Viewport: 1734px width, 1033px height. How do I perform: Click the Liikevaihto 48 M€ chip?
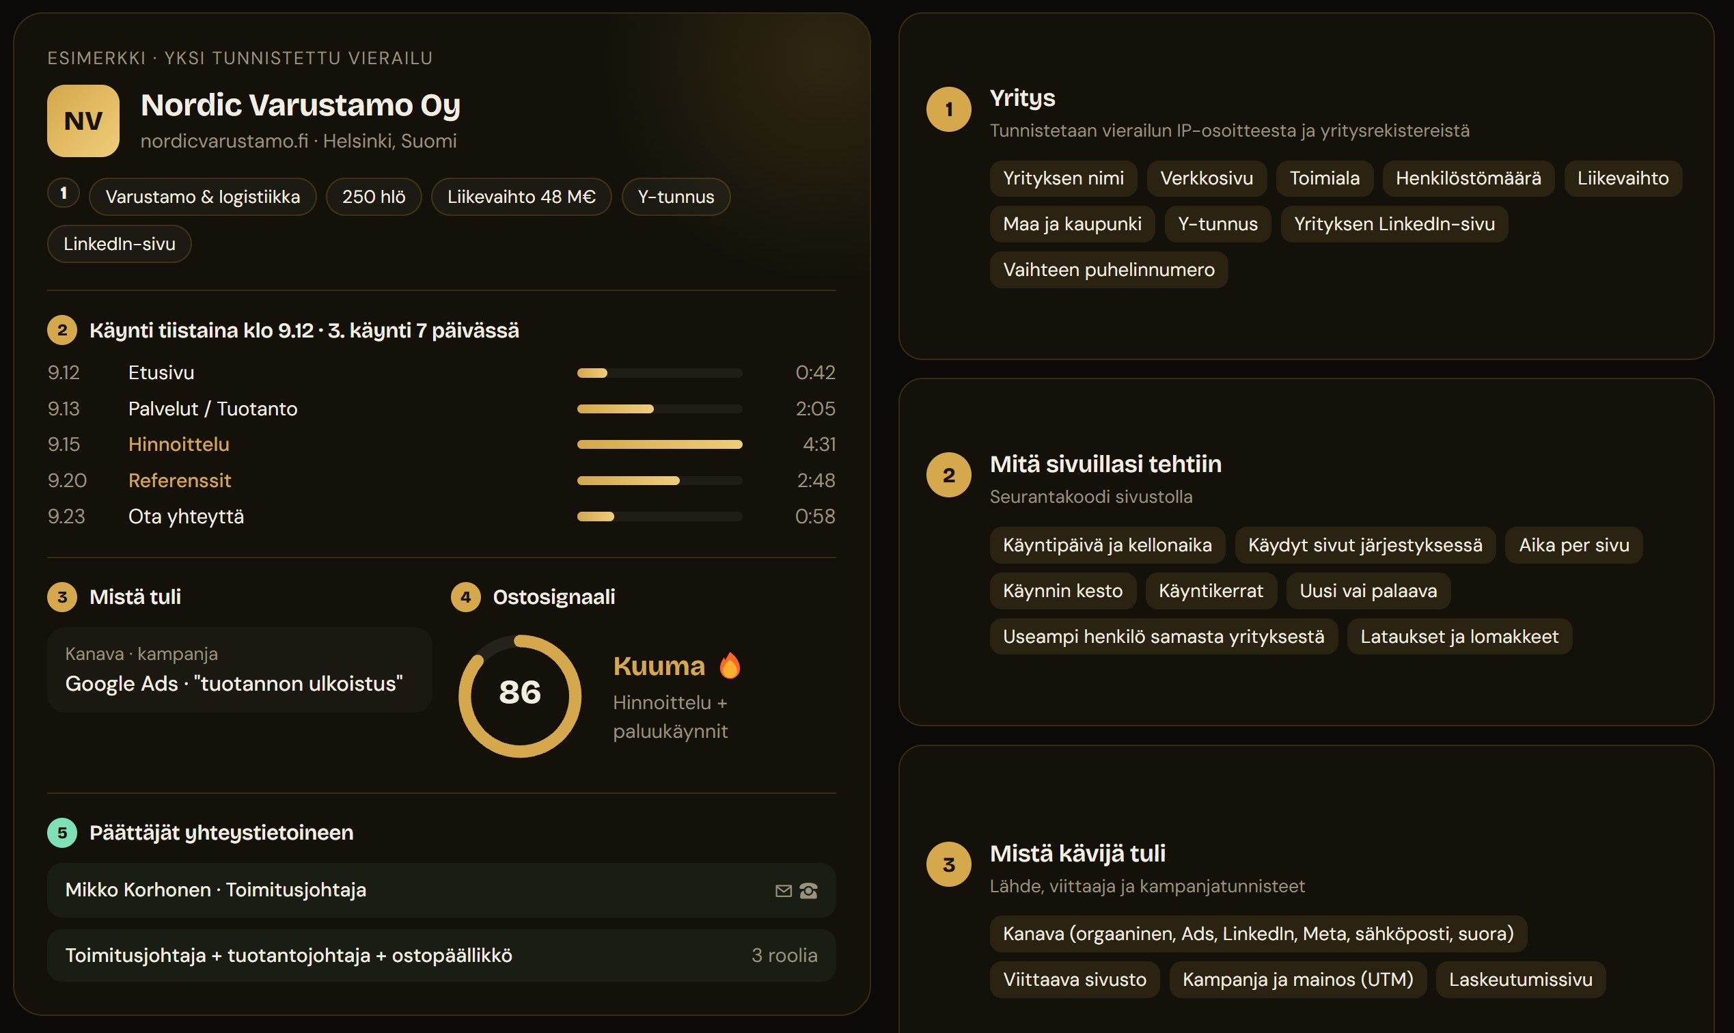pos(521,197)
